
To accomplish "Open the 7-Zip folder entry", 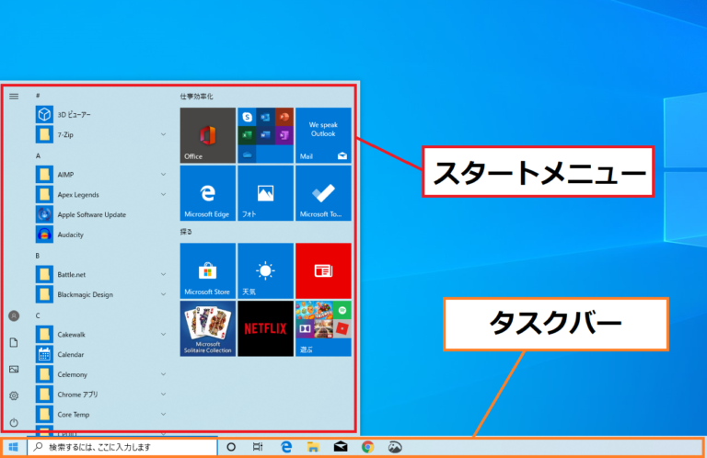I will click(101, 134).
